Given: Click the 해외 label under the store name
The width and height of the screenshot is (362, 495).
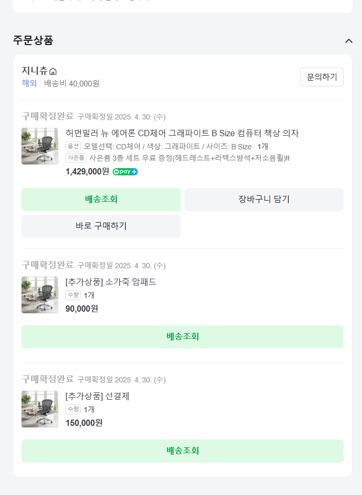Looking at the screenshot, I should pos(29,83).
